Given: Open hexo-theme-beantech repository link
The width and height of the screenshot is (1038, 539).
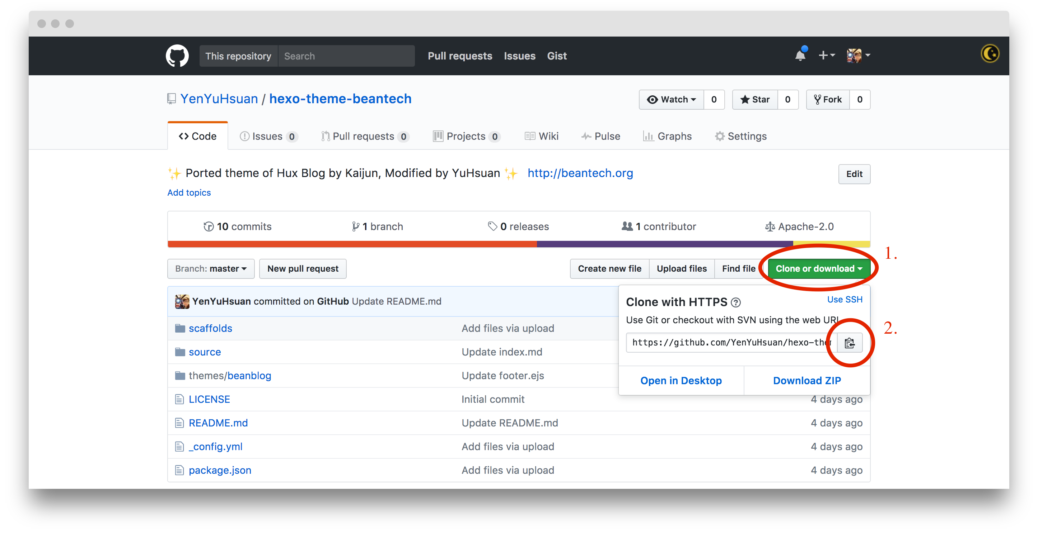Looking at the screenshot, I should (x=341, y=99).
